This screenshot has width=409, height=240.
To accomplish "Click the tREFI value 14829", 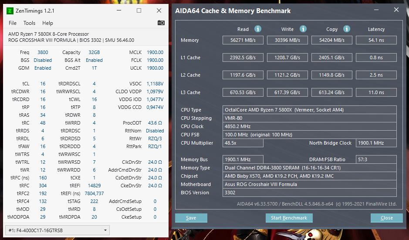I will click(x=94, y=186).
